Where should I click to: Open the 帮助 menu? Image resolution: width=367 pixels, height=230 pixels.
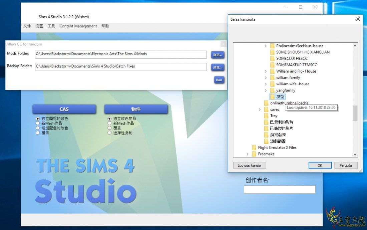click(105, 26)
